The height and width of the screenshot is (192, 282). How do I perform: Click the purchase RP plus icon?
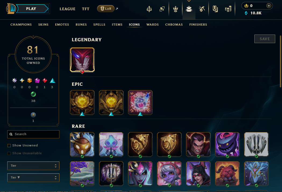coord(269,6)
